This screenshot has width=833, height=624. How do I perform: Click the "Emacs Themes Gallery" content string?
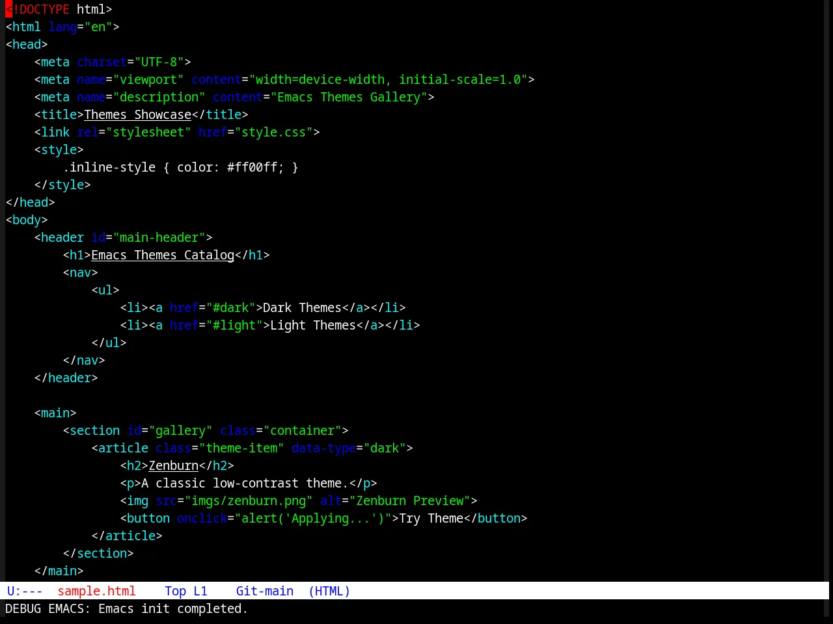point(349,97)
